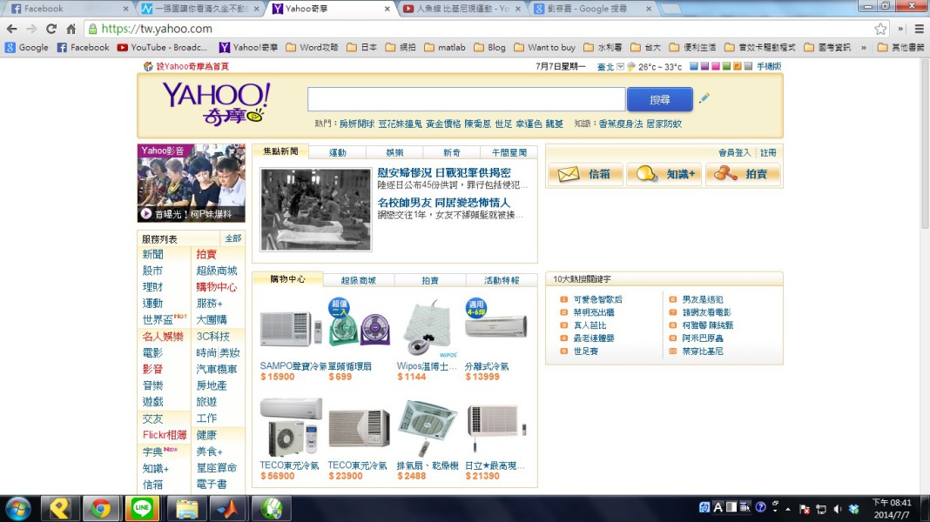930x522 pixels.
Task: Click the weather icon next to 26°c
Action: point(631,66)
